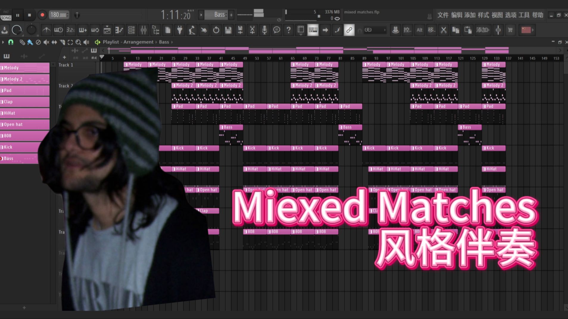Screen dimensions: 568x319
Task: Stop playback with the stop button
Action: pos(29,15)
